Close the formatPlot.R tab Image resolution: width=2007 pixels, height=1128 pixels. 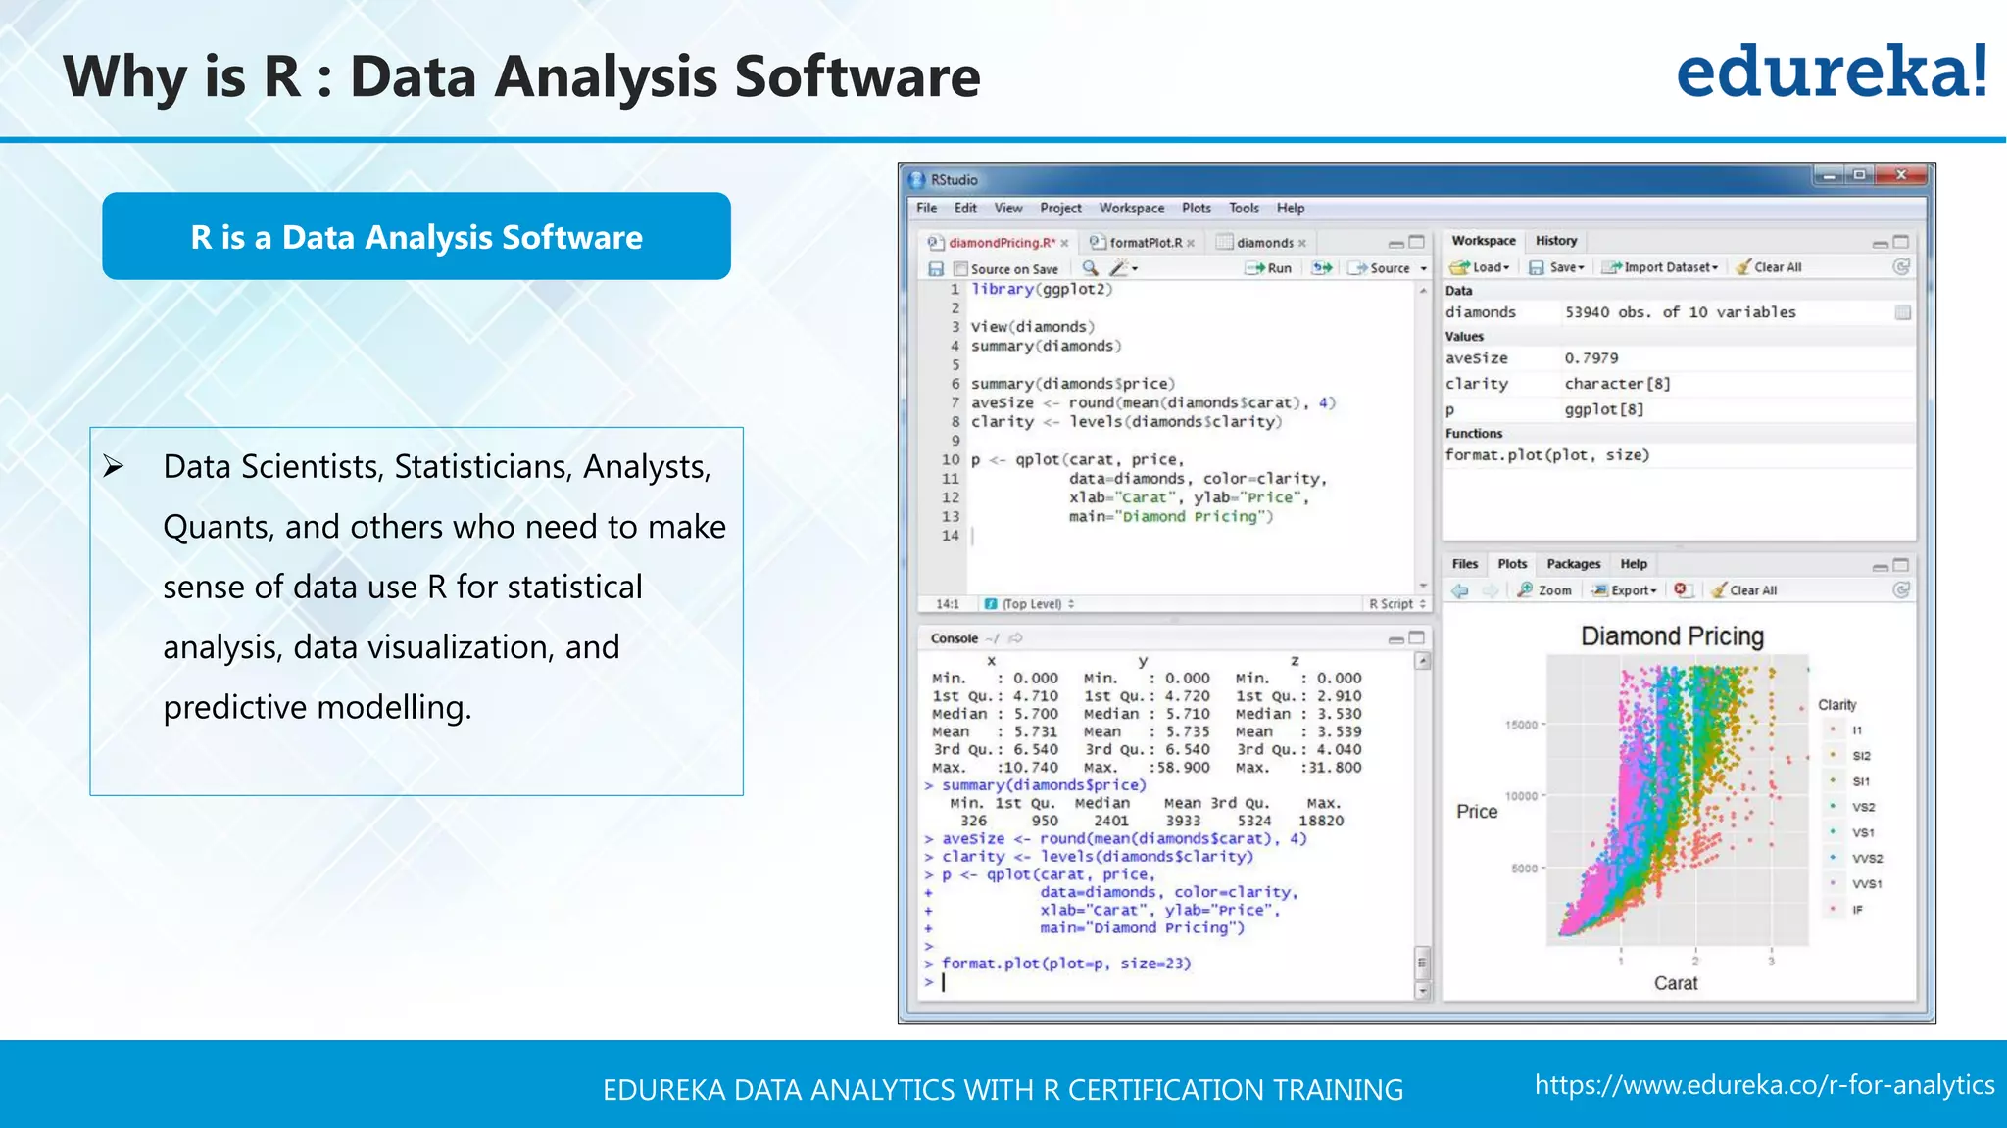tap(1191, 243)
